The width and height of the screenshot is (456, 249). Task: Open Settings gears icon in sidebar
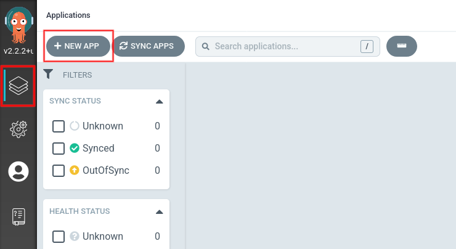coord(18,129)
